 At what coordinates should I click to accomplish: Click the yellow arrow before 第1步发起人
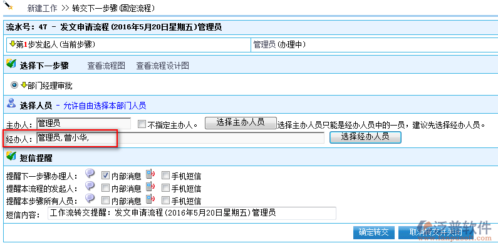click(x=13, y=44)
